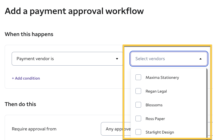
Task: Click the down caret in 'Payment vendor is'
Action: point(117,59)
